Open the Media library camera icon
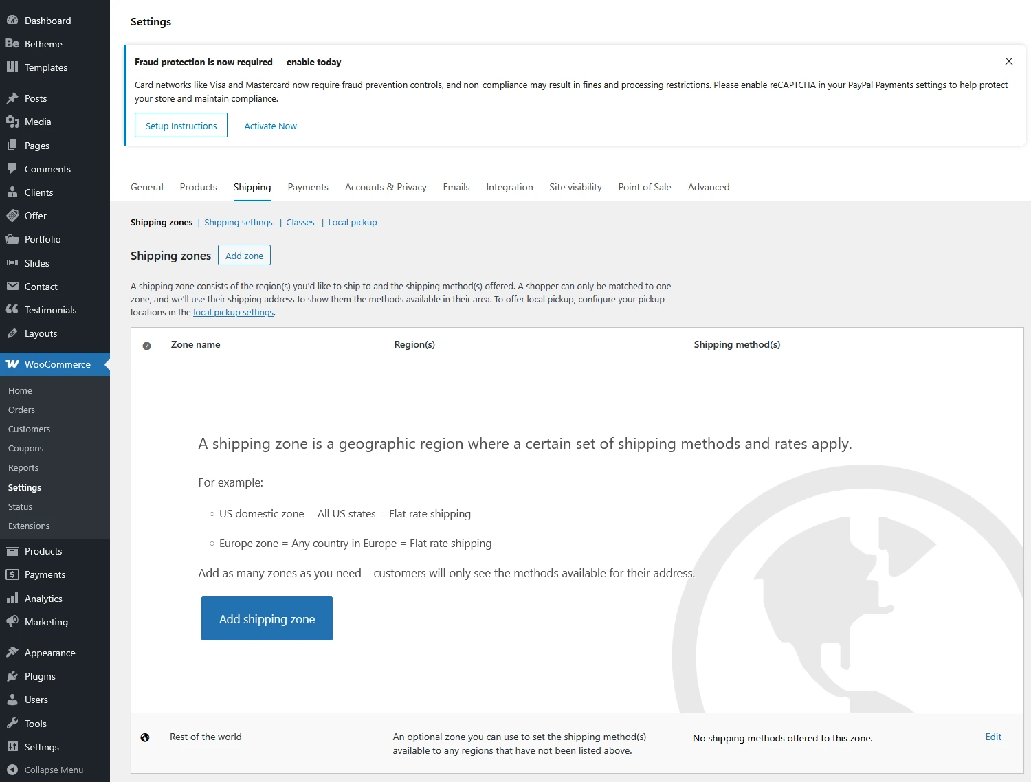Screen dimensions: 1031x782 pyautogui.click(x=13, y=122)
